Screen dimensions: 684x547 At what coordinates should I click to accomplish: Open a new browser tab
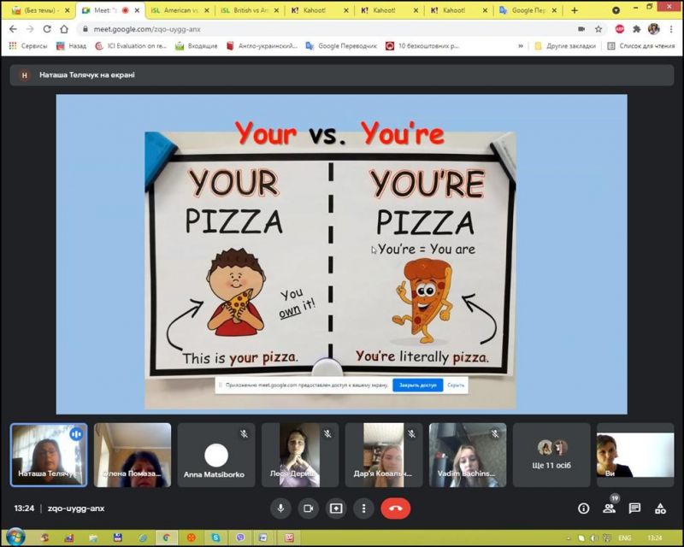pyautogui.click(x=575, y=10)
